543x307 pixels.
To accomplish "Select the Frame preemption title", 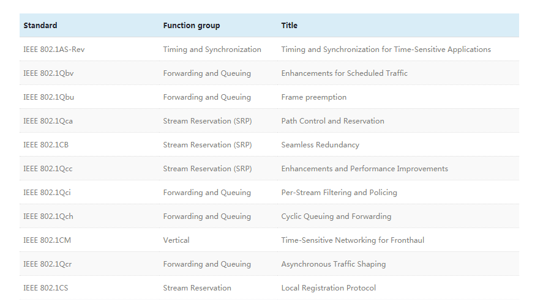I will 314,97.
